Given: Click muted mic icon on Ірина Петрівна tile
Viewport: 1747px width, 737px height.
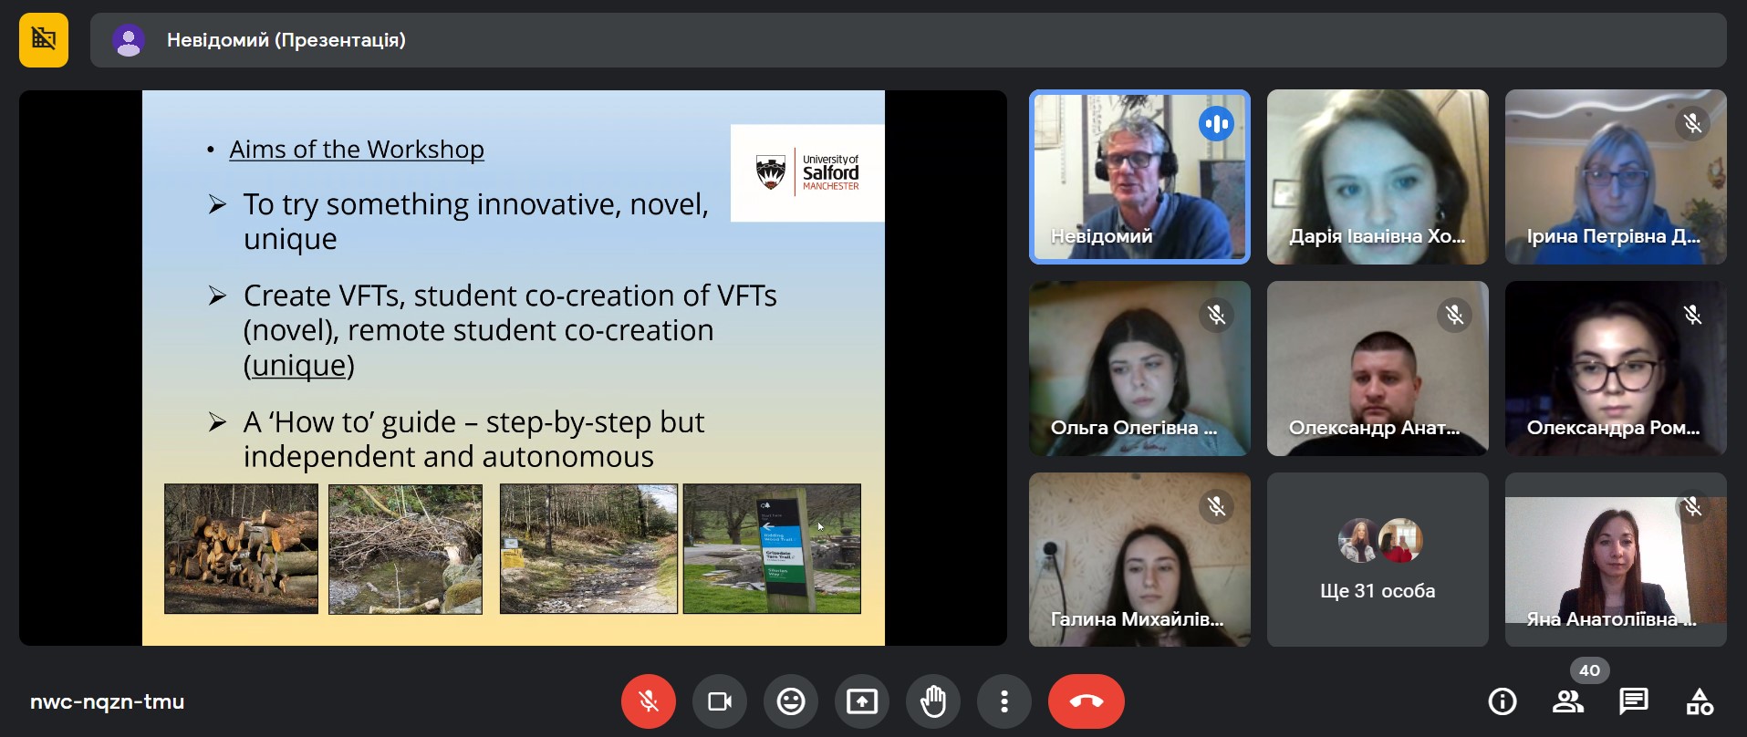Looking at the screenshot, I should 1692,123.
